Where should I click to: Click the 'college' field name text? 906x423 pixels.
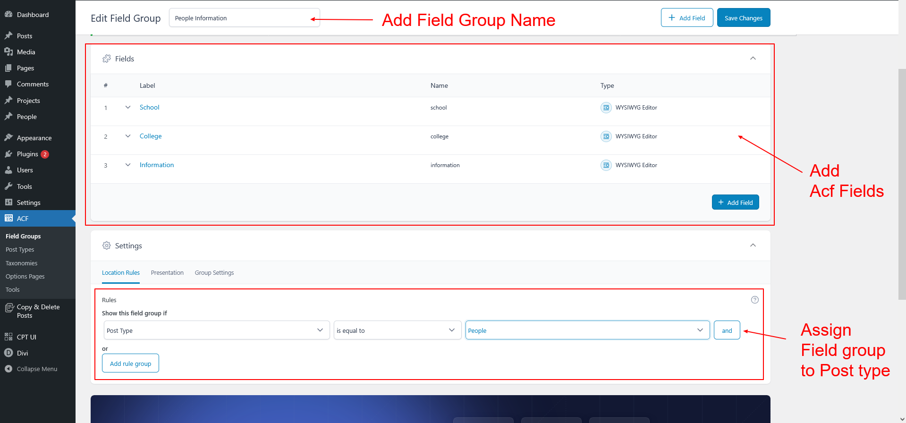[440, 136]
